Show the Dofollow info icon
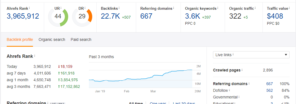The image size is (296, 104). [229, 90]
